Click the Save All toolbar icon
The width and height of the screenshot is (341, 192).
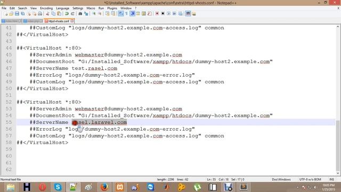[x=22, y=14]
